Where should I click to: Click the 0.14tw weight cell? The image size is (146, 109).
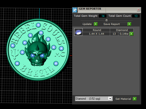click(124, 34)
